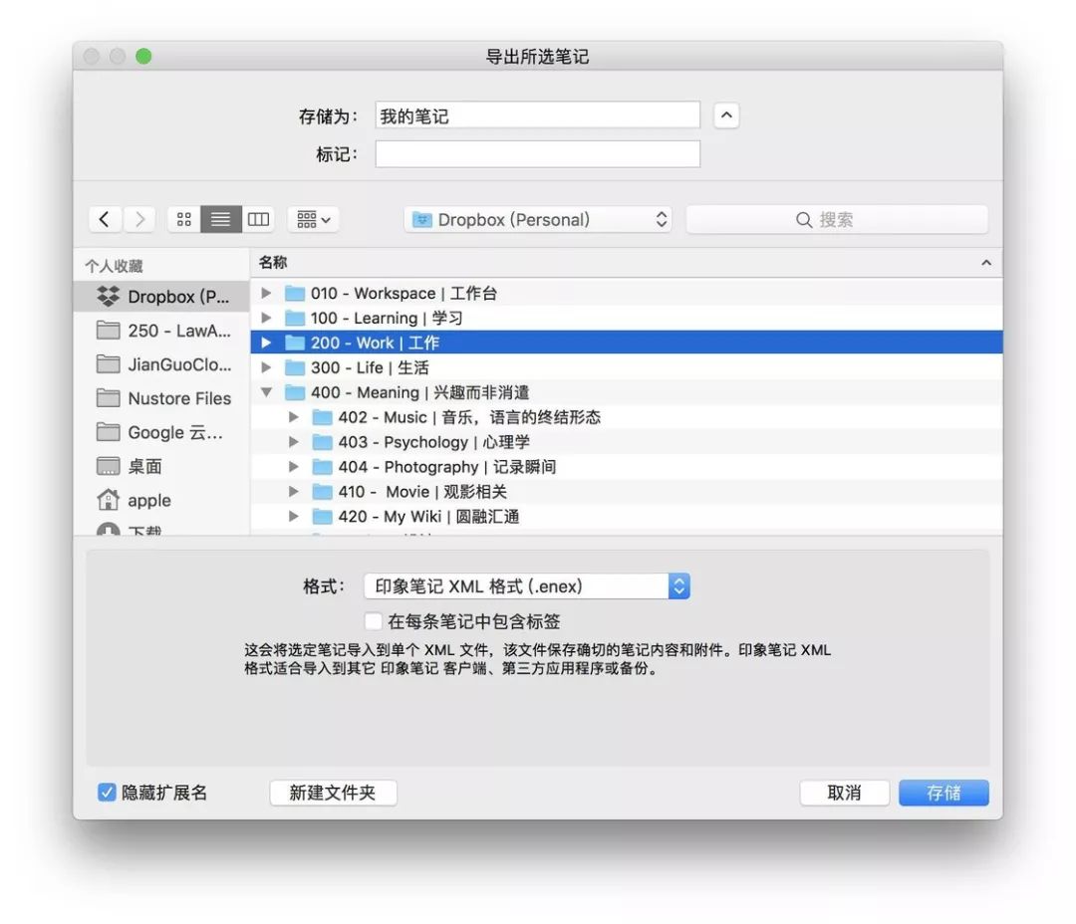
Task: Switch to icon grid view
Action: (184, 219)
